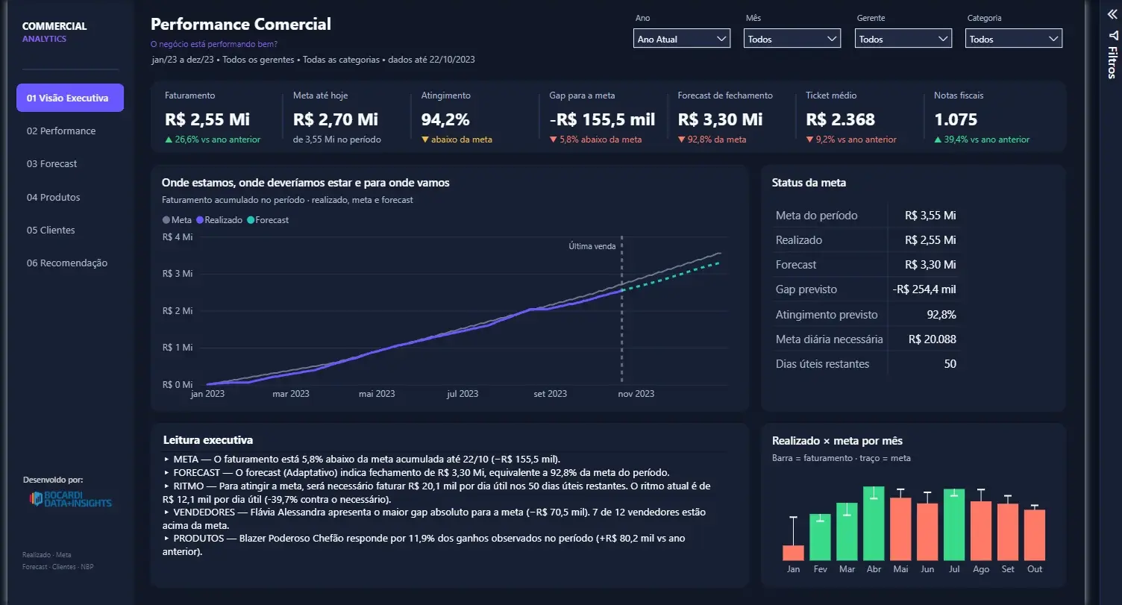This screenshot has height=605, width=1122.
Task: Click the Atingimento value 94,2%
Action: point(445,119)
